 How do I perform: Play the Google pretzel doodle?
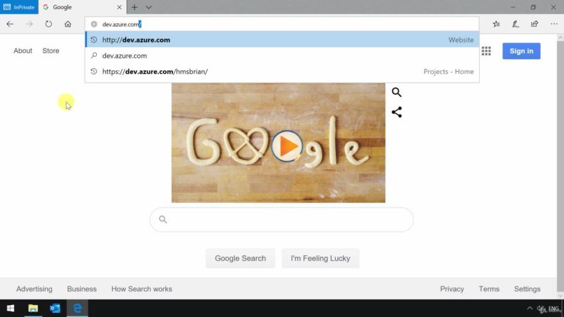coord(287,146)
